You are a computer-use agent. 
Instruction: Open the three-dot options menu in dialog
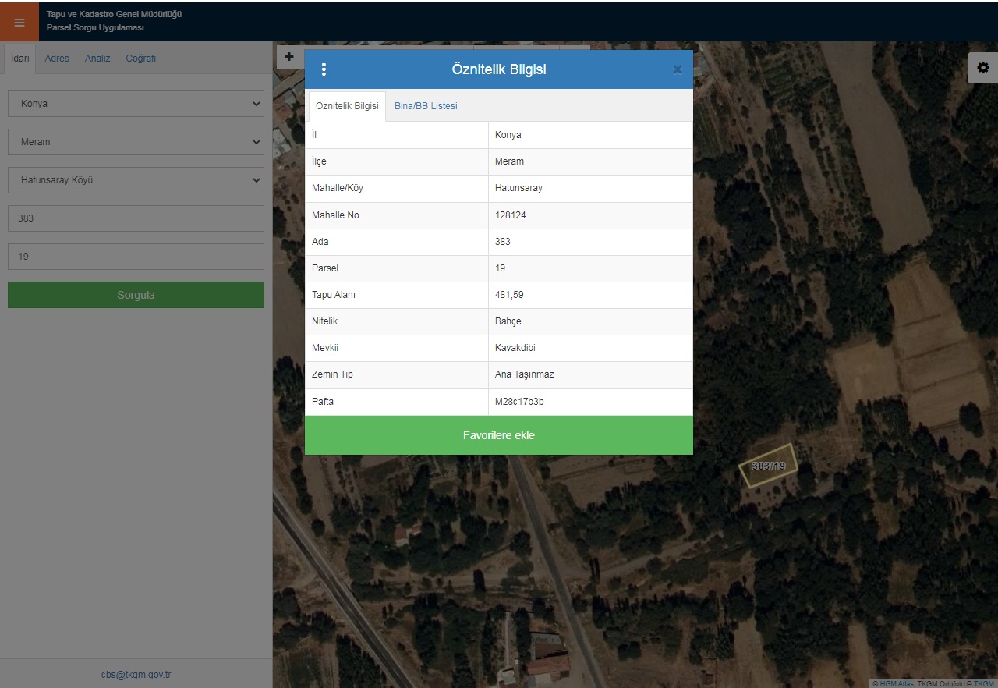click(324, 69)
